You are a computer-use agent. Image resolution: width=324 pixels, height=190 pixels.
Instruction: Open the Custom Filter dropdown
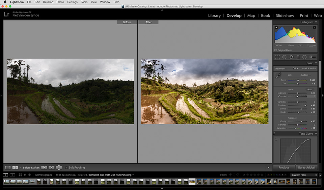tap(303, 175)
